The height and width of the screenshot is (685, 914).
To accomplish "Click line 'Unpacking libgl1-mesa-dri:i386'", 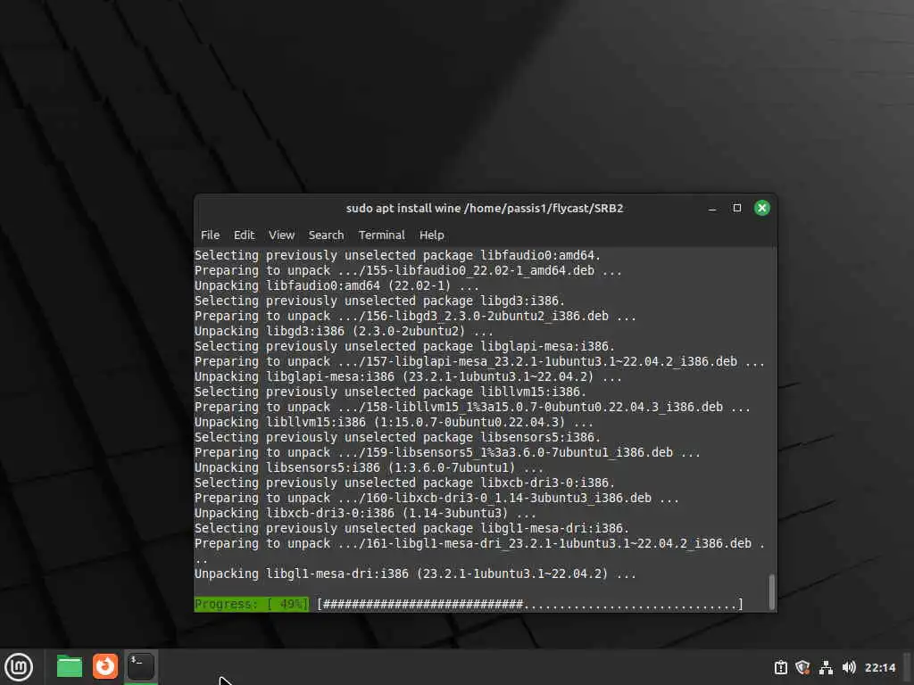I will tap(415, 574).
